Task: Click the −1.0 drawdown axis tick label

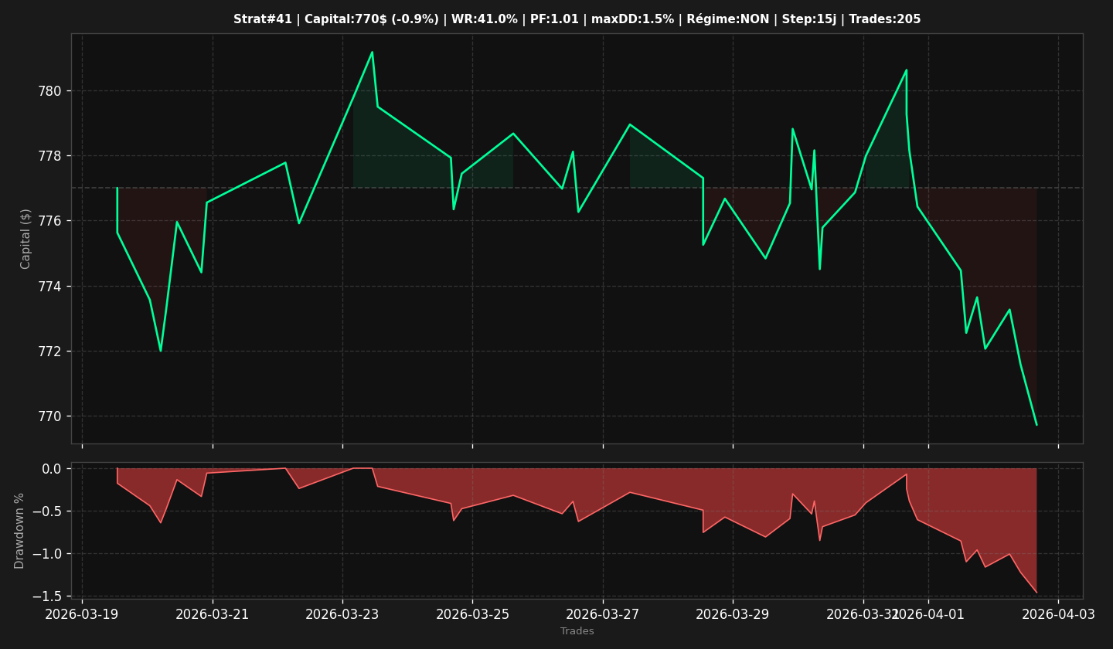Action: click(46, 554)
